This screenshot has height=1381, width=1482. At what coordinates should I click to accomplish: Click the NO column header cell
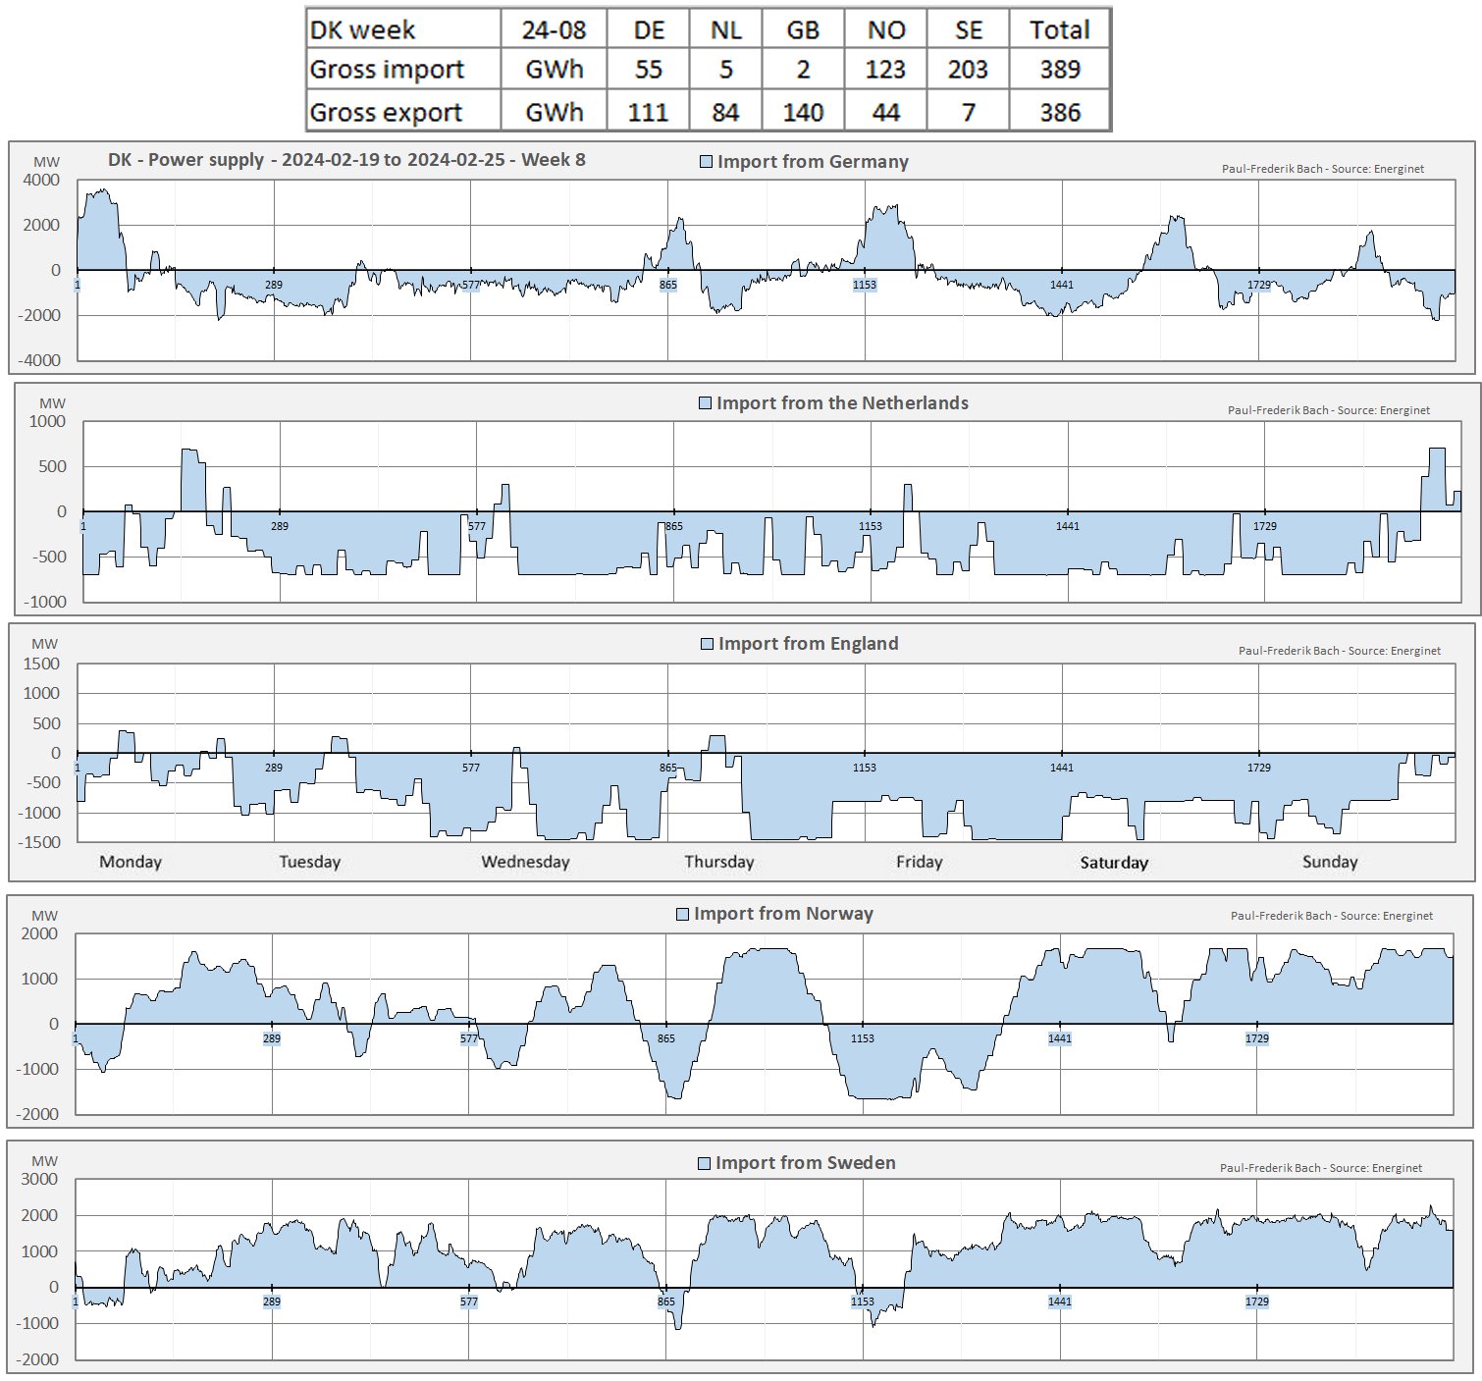tap(885, 30)
